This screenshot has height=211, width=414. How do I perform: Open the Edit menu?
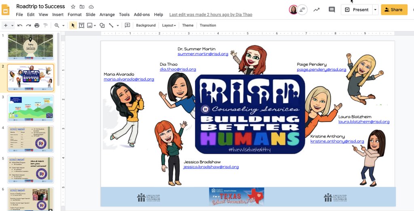click(x=31, y=15)
